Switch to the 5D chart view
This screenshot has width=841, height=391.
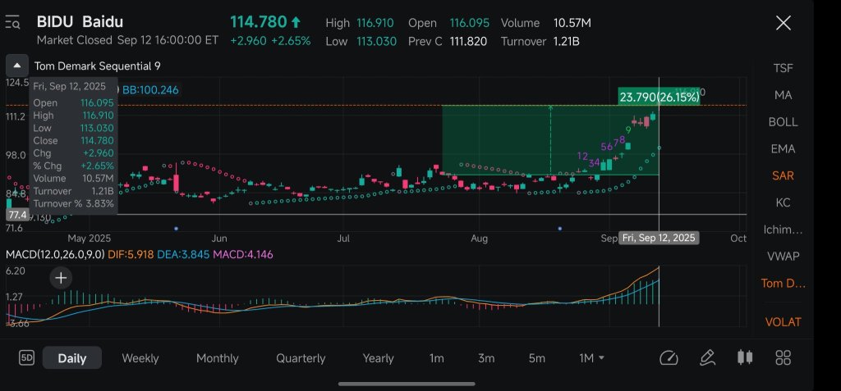[x=26, y=357]
